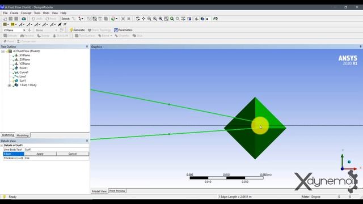Click the Zoom to Fit green magnifier
363x204 pixels.
pyautogui.click(x=172, y=19)
